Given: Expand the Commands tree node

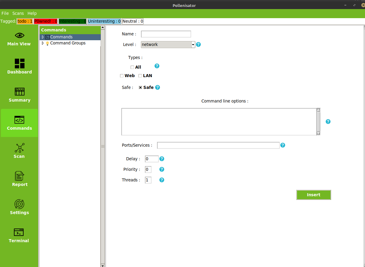Looking at the screenshot, I should 43,37.
